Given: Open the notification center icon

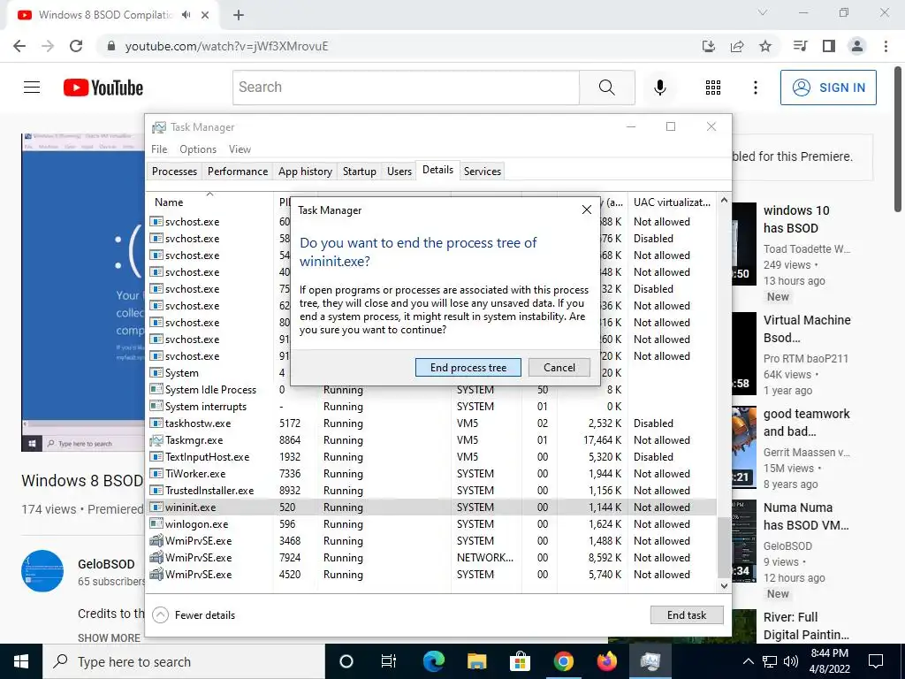Looking at the screenshot, I should [x=876, y=661].
